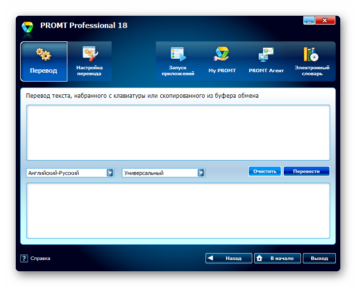The width and height of the screenshot is (356, 287).
Task: Expand the Английский-Русский language pair dropdown
Action: coord(110,172)
